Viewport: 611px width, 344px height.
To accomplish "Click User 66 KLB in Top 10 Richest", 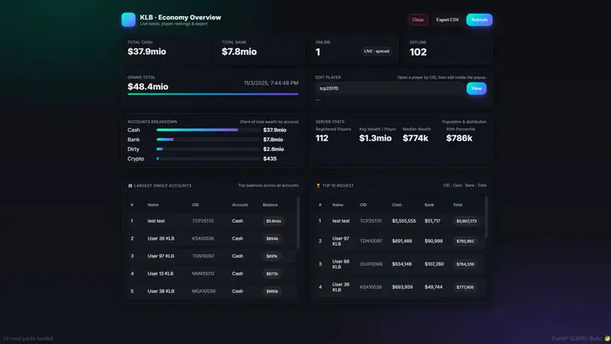I will click(340, 264).
